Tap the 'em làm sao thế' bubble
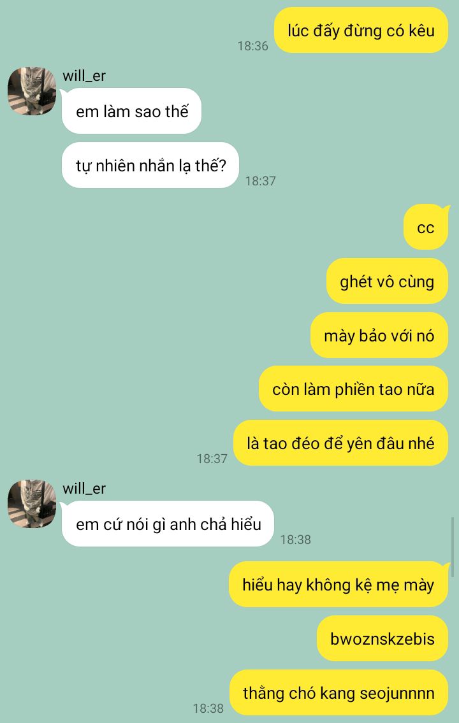The height and width of the screenshot is (723, 459). pyautogui.click(x=132, y=111)
